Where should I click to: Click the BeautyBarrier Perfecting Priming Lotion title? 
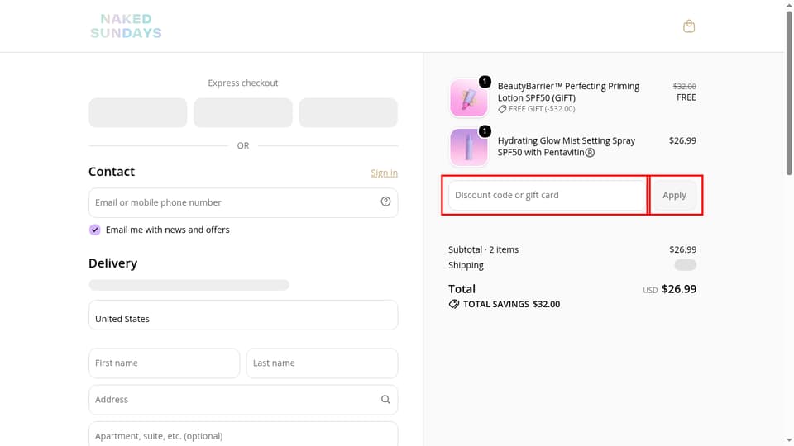[x=568, y=92]
